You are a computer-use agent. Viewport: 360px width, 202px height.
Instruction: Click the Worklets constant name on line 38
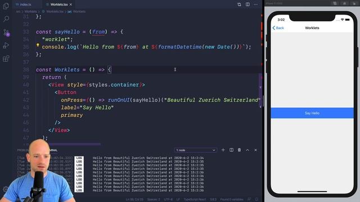click(x=67, y=70)
